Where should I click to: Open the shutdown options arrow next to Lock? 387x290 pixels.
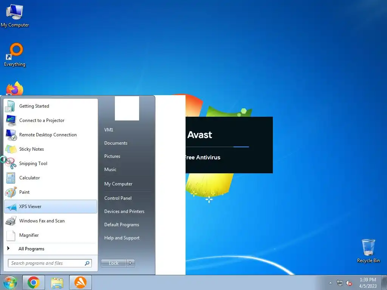(x=130, y=263)
